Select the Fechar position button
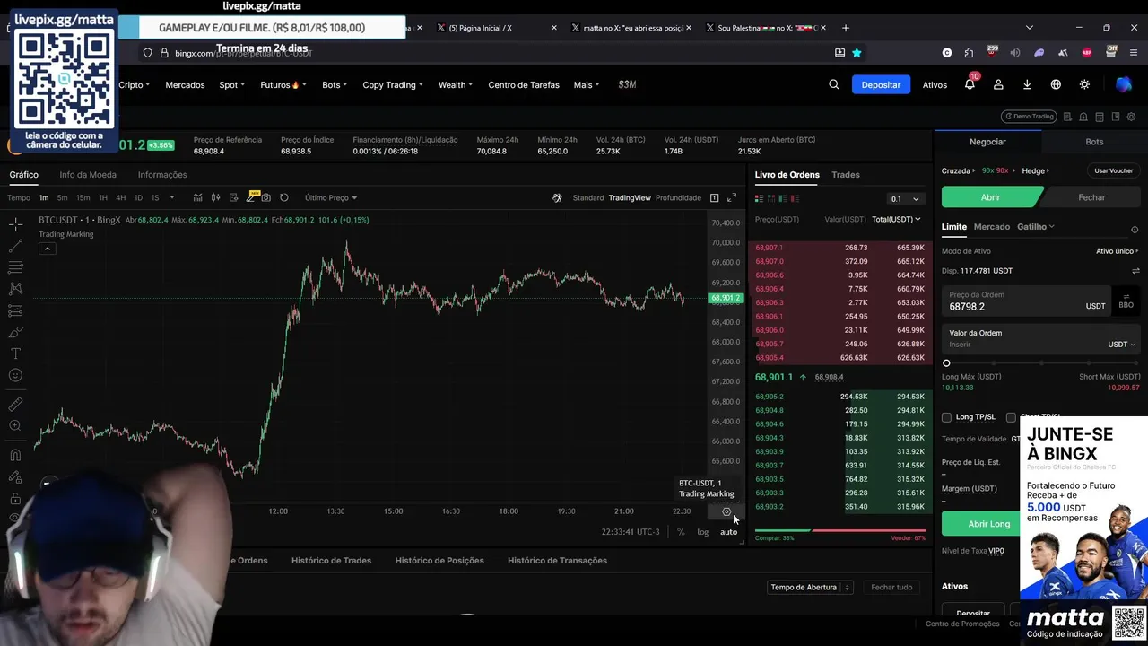Viewport: 1148px width, 646px height. (1091, 197)
